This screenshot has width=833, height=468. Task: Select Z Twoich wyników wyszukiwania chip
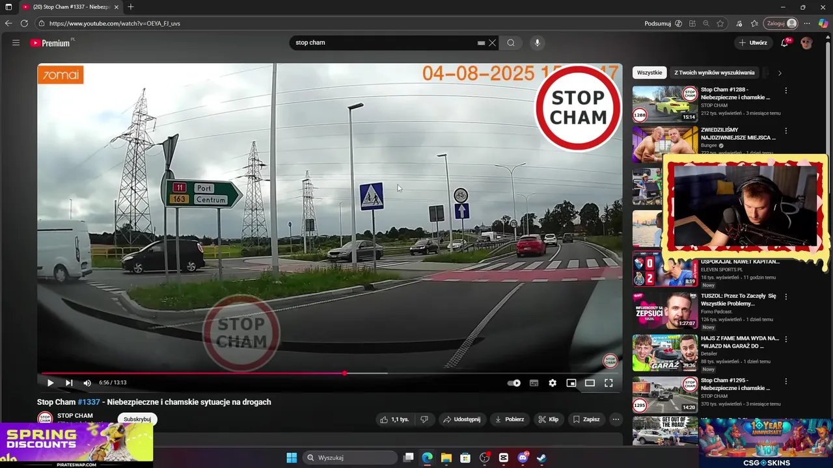[x=715, y=73]
